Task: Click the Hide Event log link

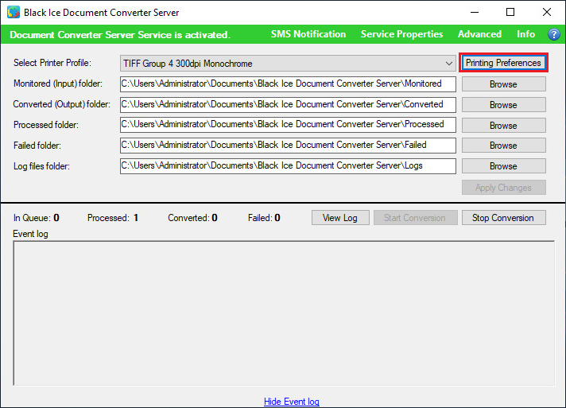Action: [x=291, y=402]
